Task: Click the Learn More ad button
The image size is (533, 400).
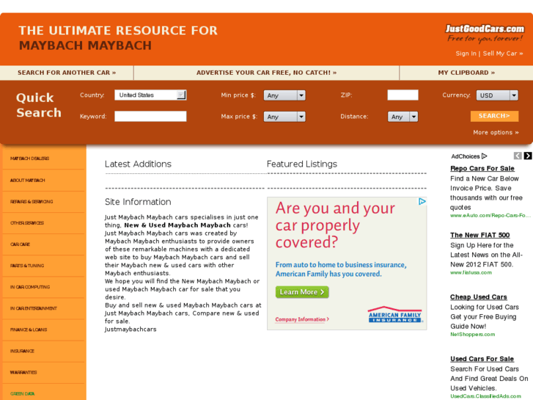Action: pos(302,292)
